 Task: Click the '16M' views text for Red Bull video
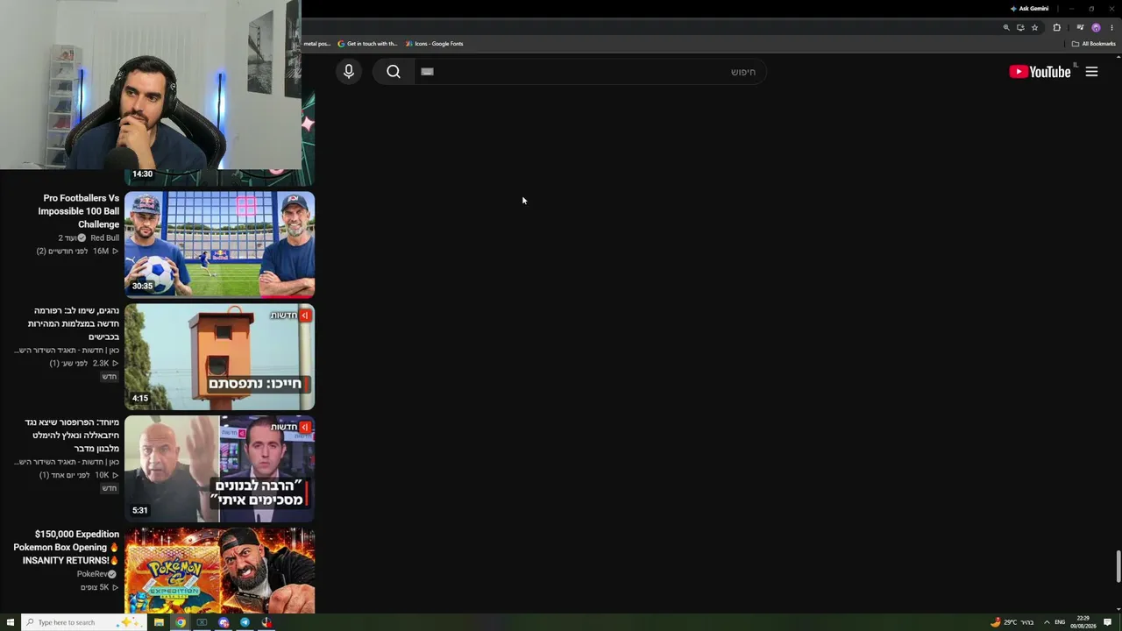(101, 252)
